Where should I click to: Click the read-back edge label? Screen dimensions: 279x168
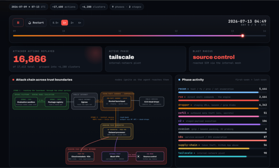124,117
